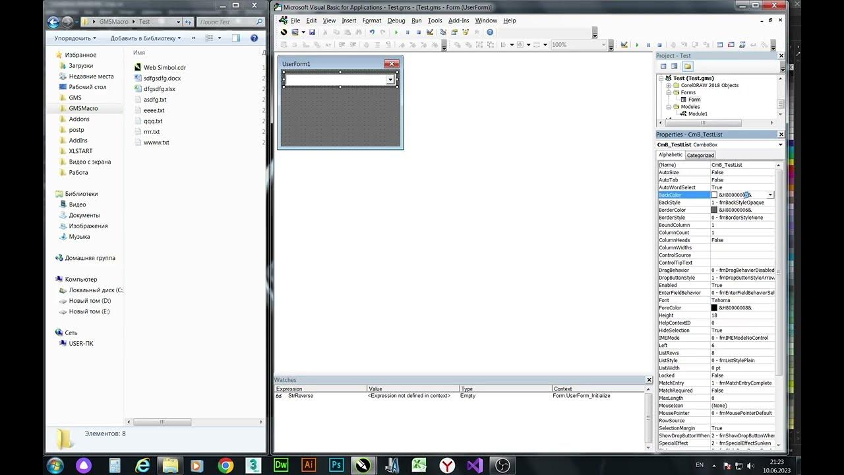Click the BorderColor gray color swatch

[714, 210]
